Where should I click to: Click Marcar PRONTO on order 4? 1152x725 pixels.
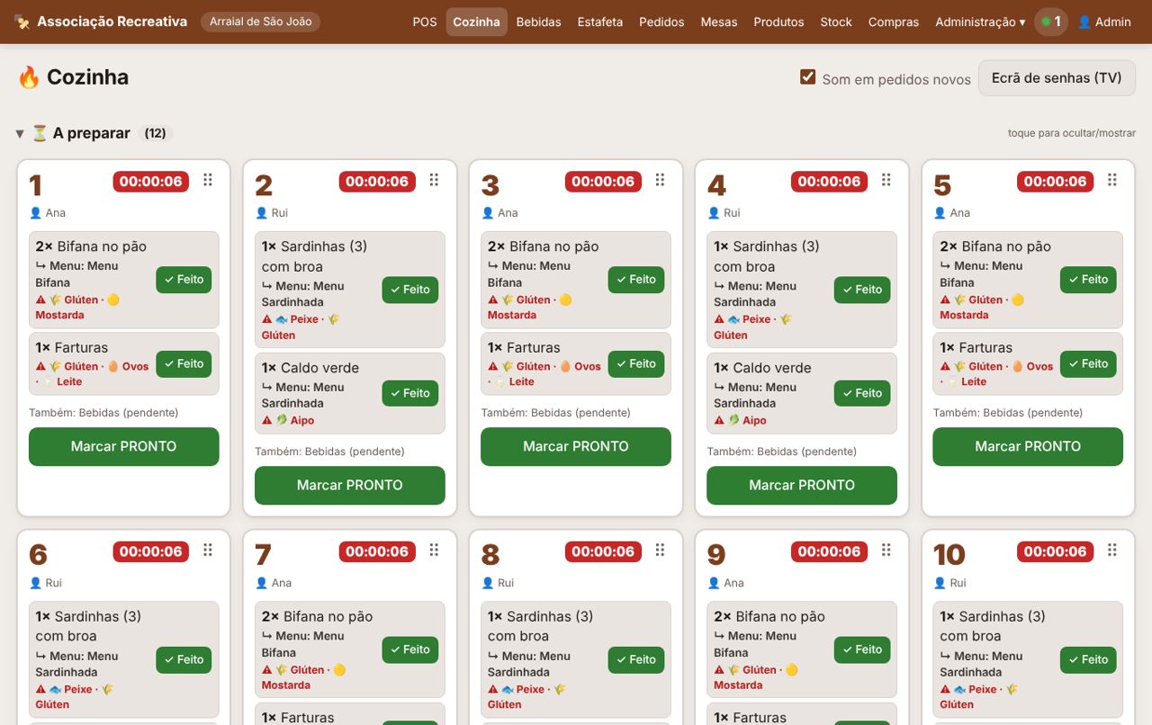[x=802, y=485]
